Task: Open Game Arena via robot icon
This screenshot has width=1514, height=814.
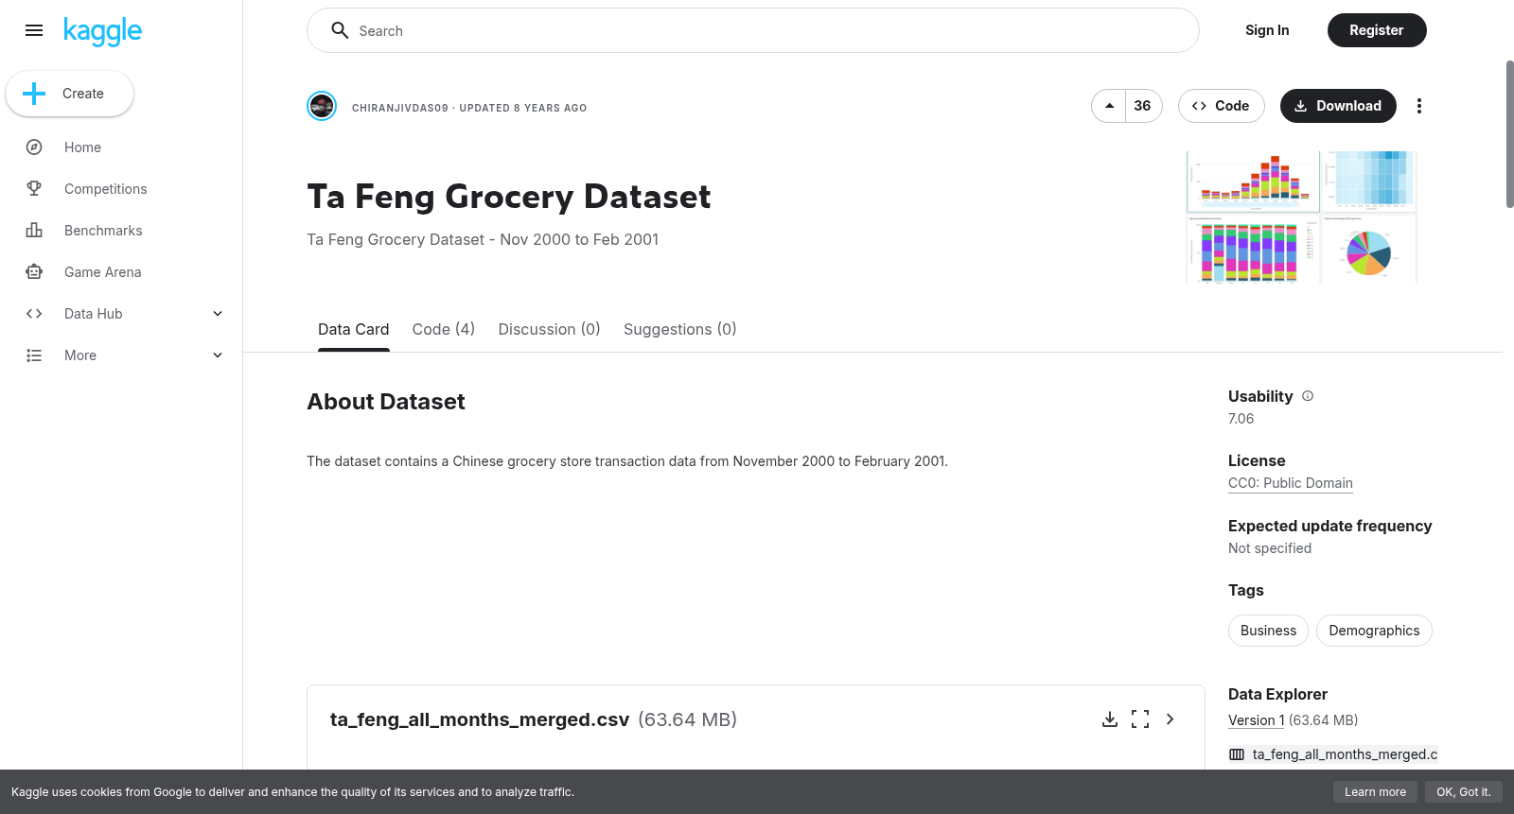Action: 34,272
